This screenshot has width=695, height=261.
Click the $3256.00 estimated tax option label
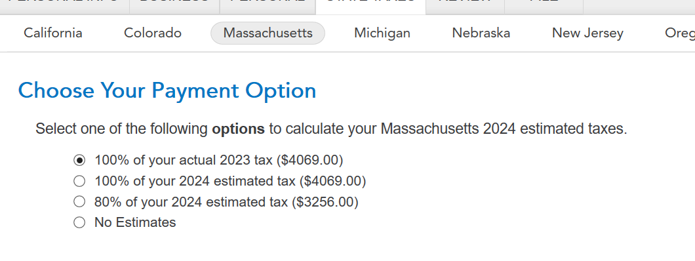point(226,202)
